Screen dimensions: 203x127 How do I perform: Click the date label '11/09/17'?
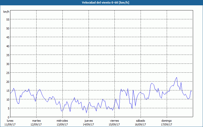click(x=10, y=124)
